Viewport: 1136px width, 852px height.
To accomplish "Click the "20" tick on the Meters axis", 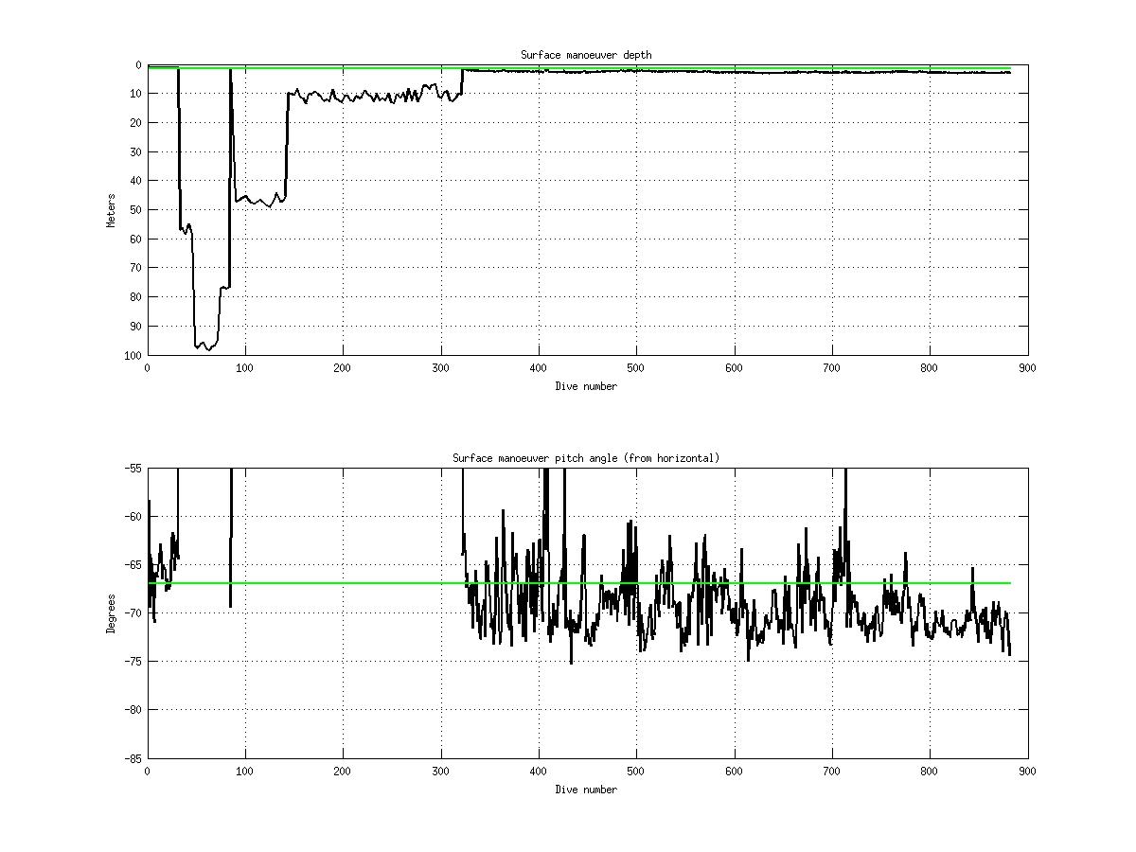I will point(136,122).
